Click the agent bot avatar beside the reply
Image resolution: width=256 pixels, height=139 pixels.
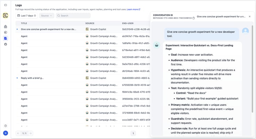tap(157, 45)
